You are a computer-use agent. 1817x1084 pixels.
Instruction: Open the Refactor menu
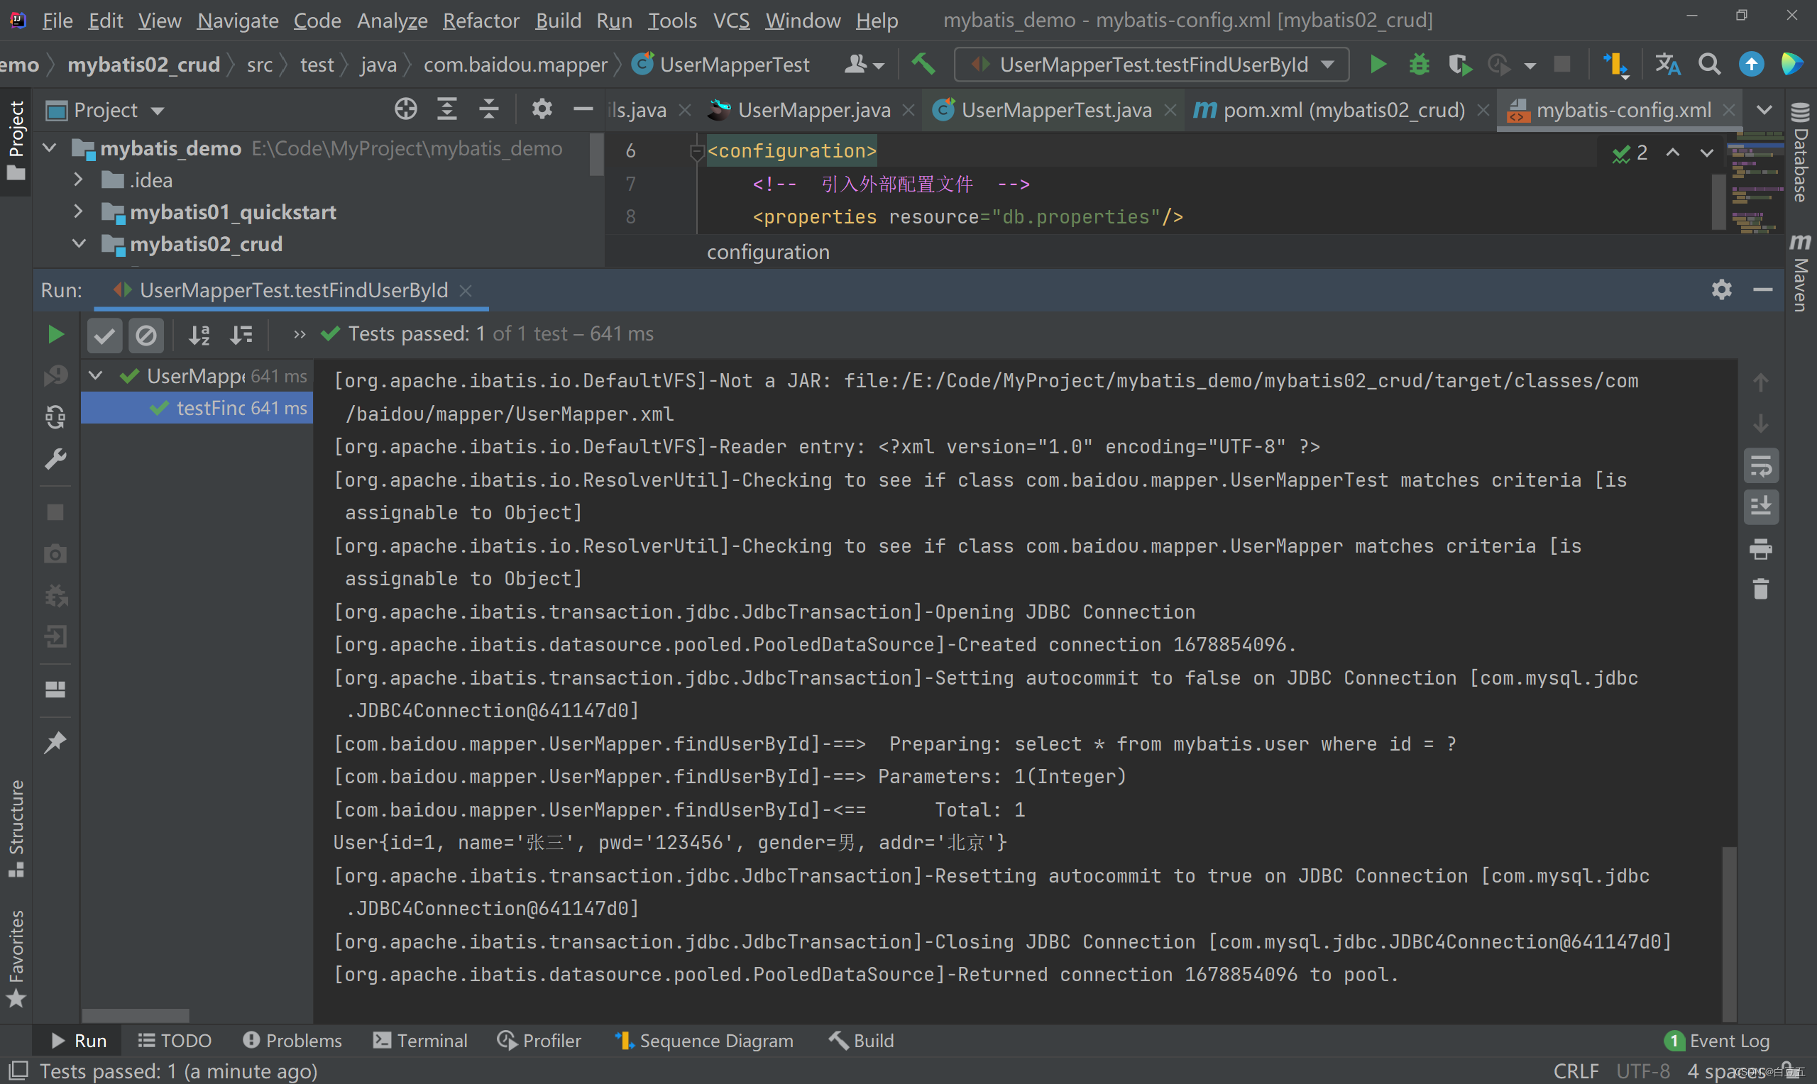point(481,21)
